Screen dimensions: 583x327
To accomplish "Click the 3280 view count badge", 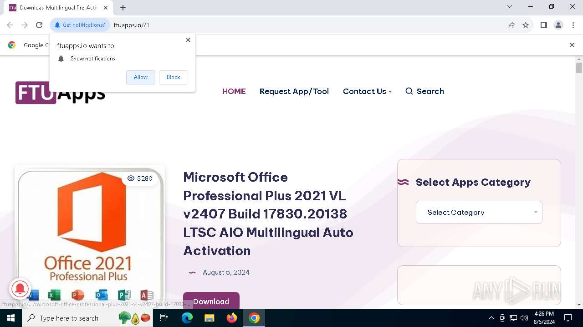I will click(x=140, y=178).
